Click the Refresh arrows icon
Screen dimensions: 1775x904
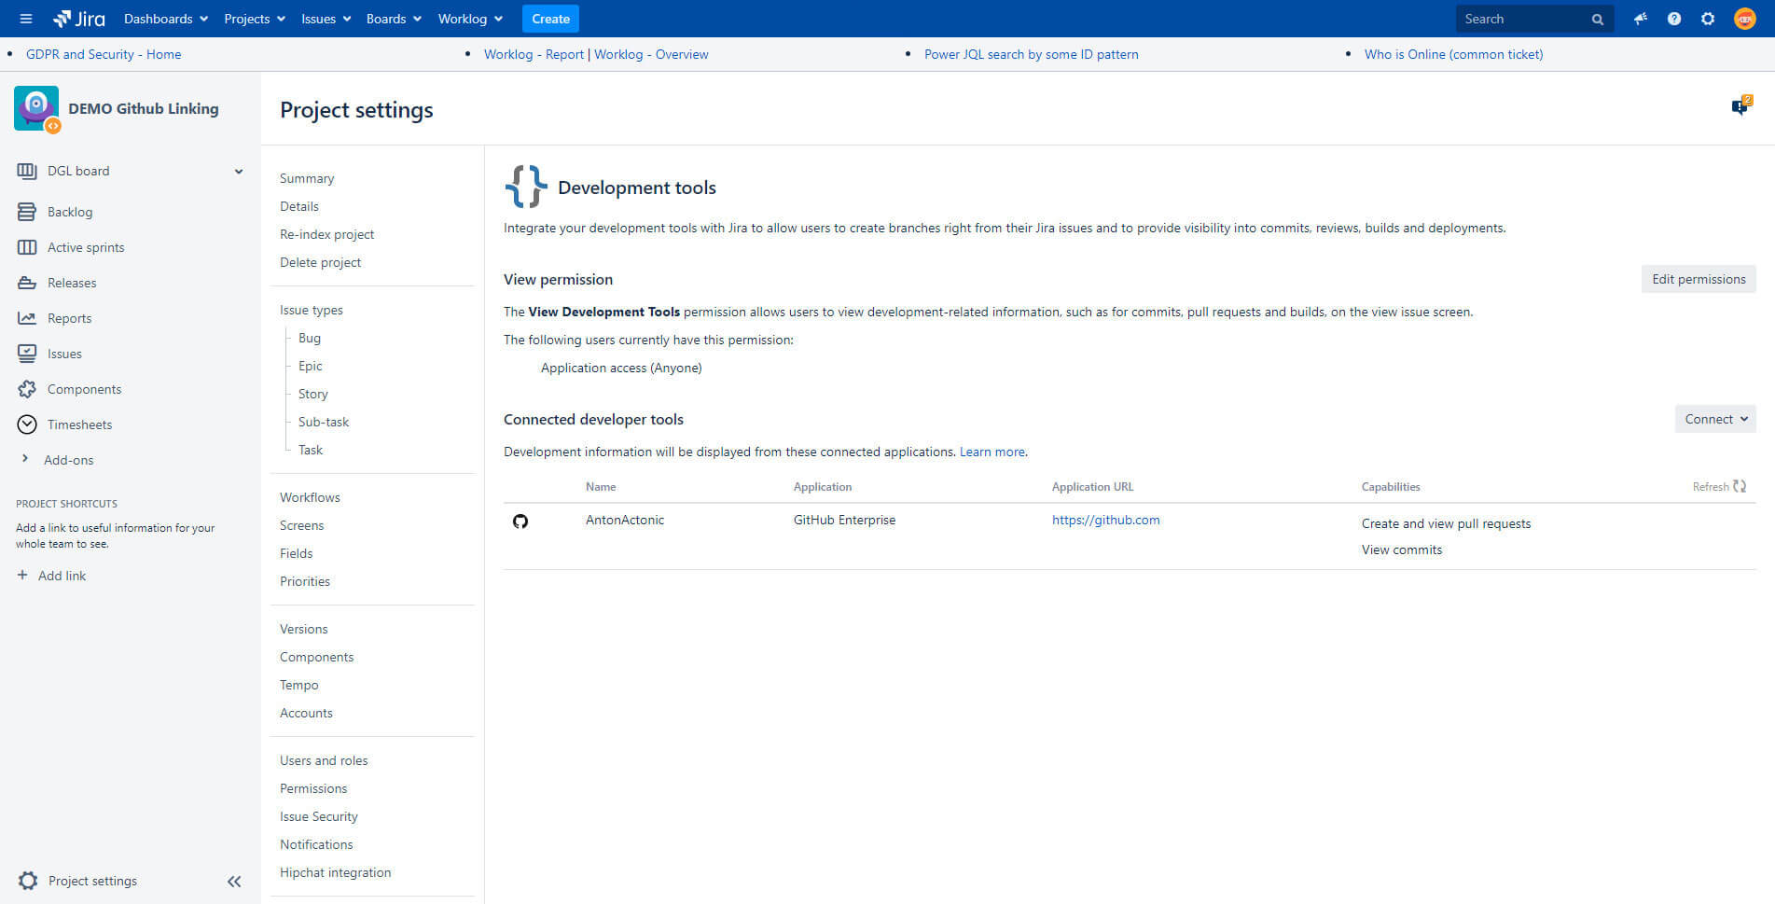(x=1740, y=486)
